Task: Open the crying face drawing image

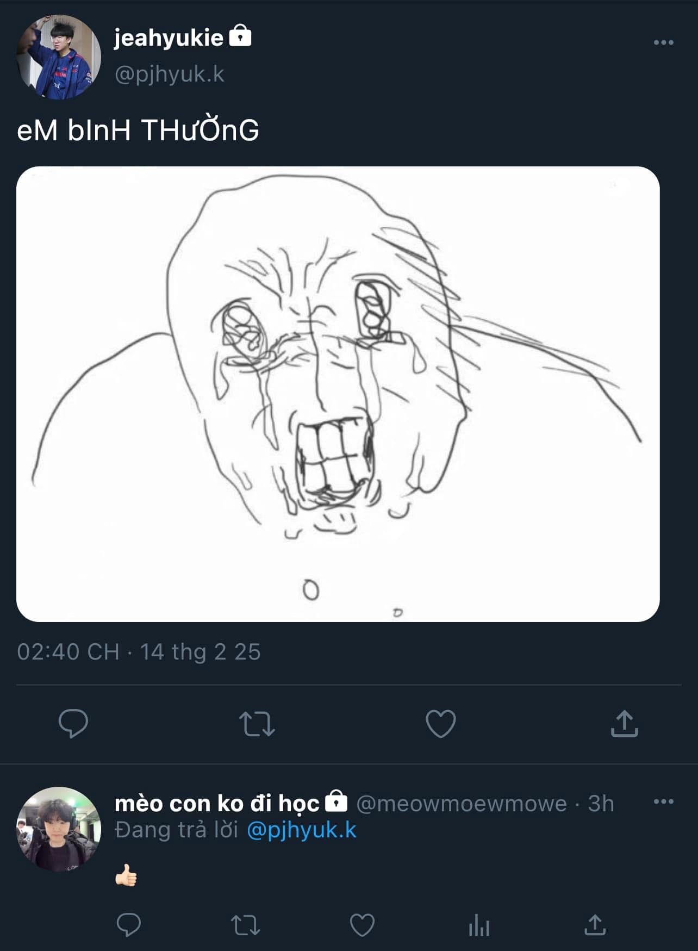Action: pos(338,394)
